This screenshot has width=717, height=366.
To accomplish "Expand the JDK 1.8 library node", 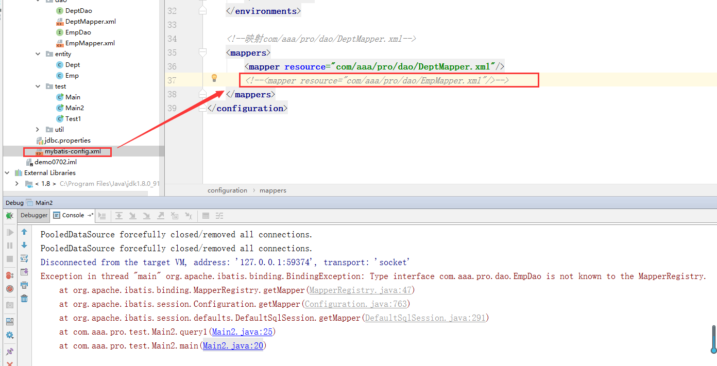I will tap(17, 184).
